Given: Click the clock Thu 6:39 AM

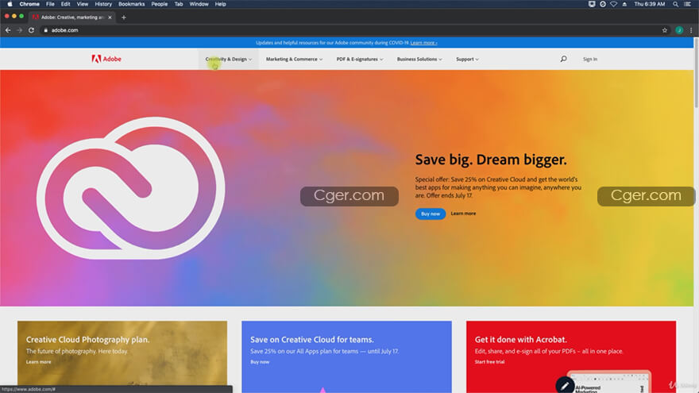Looking at the screenshot, I should pos(650,4).
